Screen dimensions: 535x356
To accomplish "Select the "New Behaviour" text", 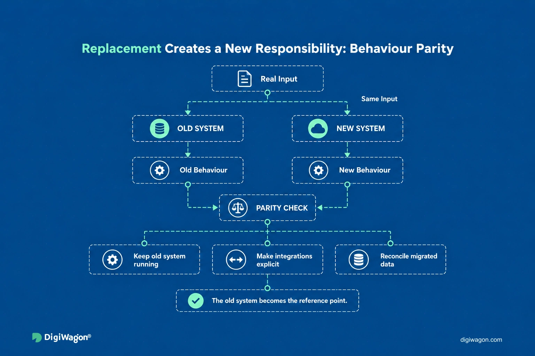I will pos(365,170).
